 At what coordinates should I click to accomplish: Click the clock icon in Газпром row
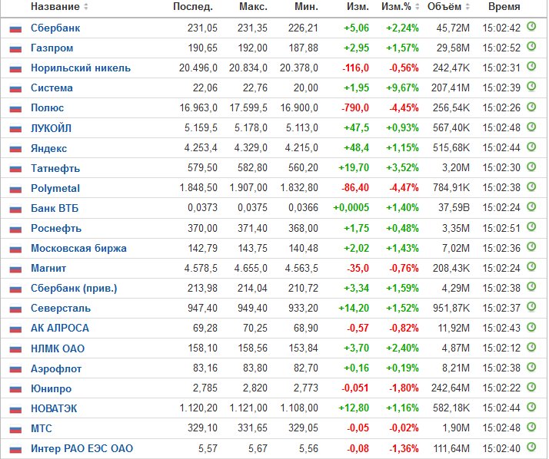tap(531, 47)
